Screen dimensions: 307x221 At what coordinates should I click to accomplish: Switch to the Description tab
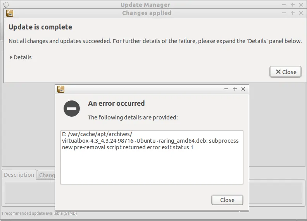(19, 175)
